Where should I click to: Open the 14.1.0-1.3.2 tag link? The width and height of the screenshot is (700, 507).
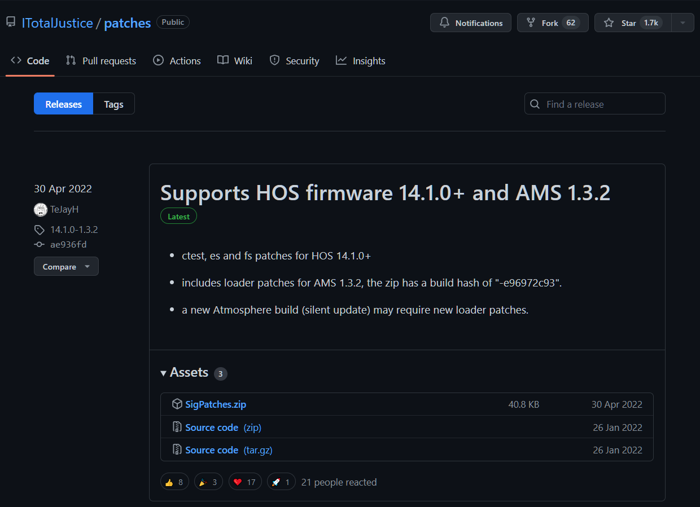tap(74, 230)
